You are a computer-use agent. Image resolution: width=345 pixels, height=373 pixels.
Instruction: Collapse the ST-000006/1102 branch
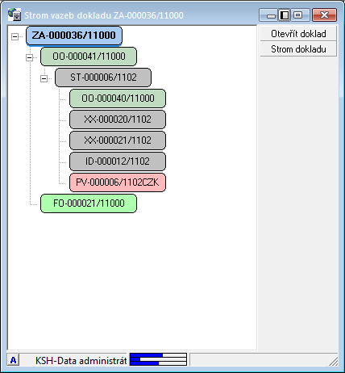pos(44,78)
